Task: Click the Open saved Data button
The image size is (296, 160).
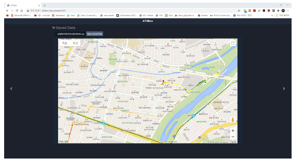Action: click(x=95, y=34)
